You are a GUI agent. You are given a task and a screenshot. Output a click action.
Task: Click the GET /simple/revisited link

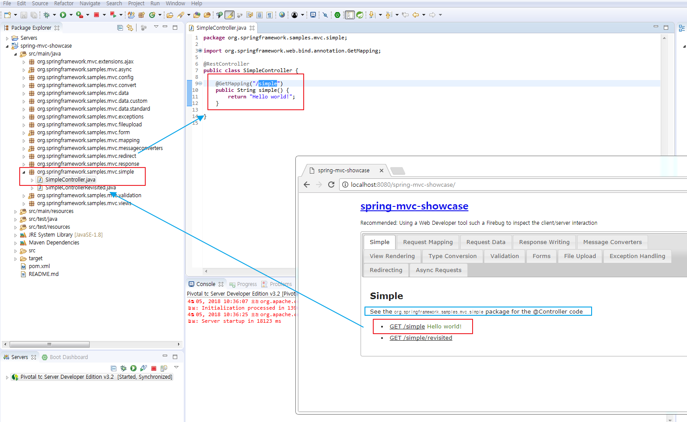coord(421,338)
